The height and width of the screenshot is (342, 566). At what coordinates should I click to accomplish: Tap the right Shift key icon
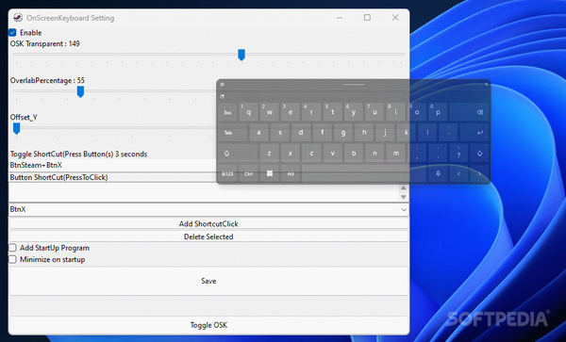coord(480,154)
